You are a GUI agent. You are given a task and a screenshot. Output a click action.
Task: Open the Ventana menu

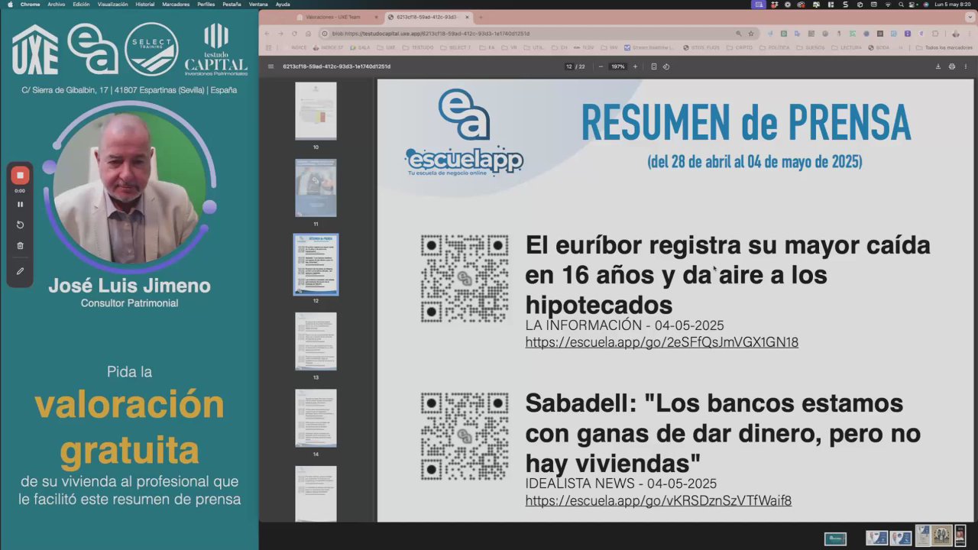[x=258, y=4]
